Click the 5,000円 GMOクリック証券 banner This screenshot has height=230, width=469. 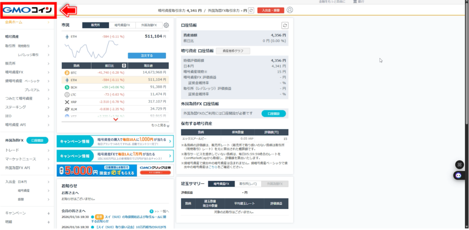[115, 171]
